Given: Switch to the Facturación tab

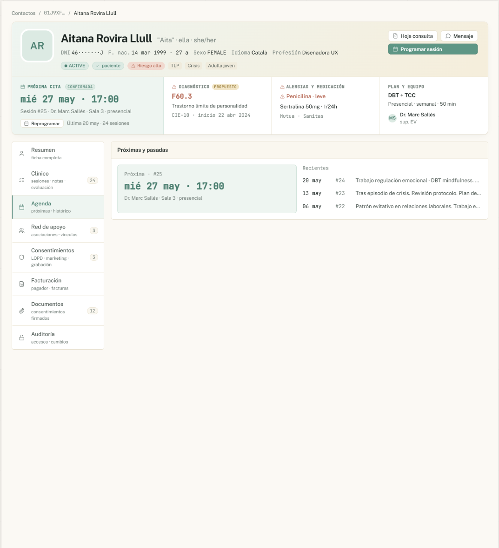Looking at the screenshot, I should pyautogui.click(x=58, y=284).
